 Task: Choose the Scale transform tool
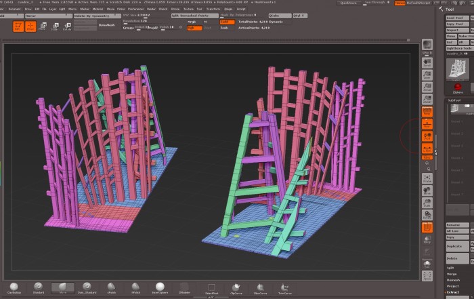[55, 26]
